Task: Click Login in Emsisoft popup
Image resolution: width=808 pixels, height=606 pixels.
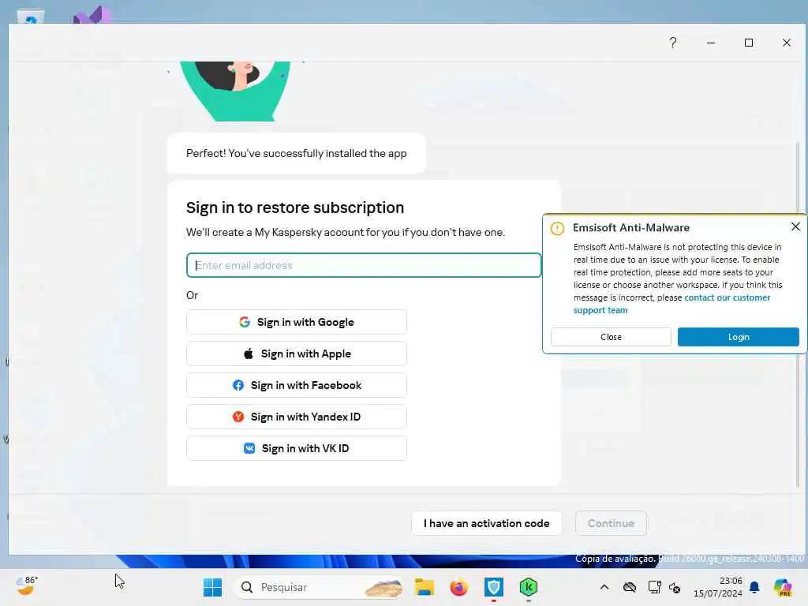Action: click(738, 337)
